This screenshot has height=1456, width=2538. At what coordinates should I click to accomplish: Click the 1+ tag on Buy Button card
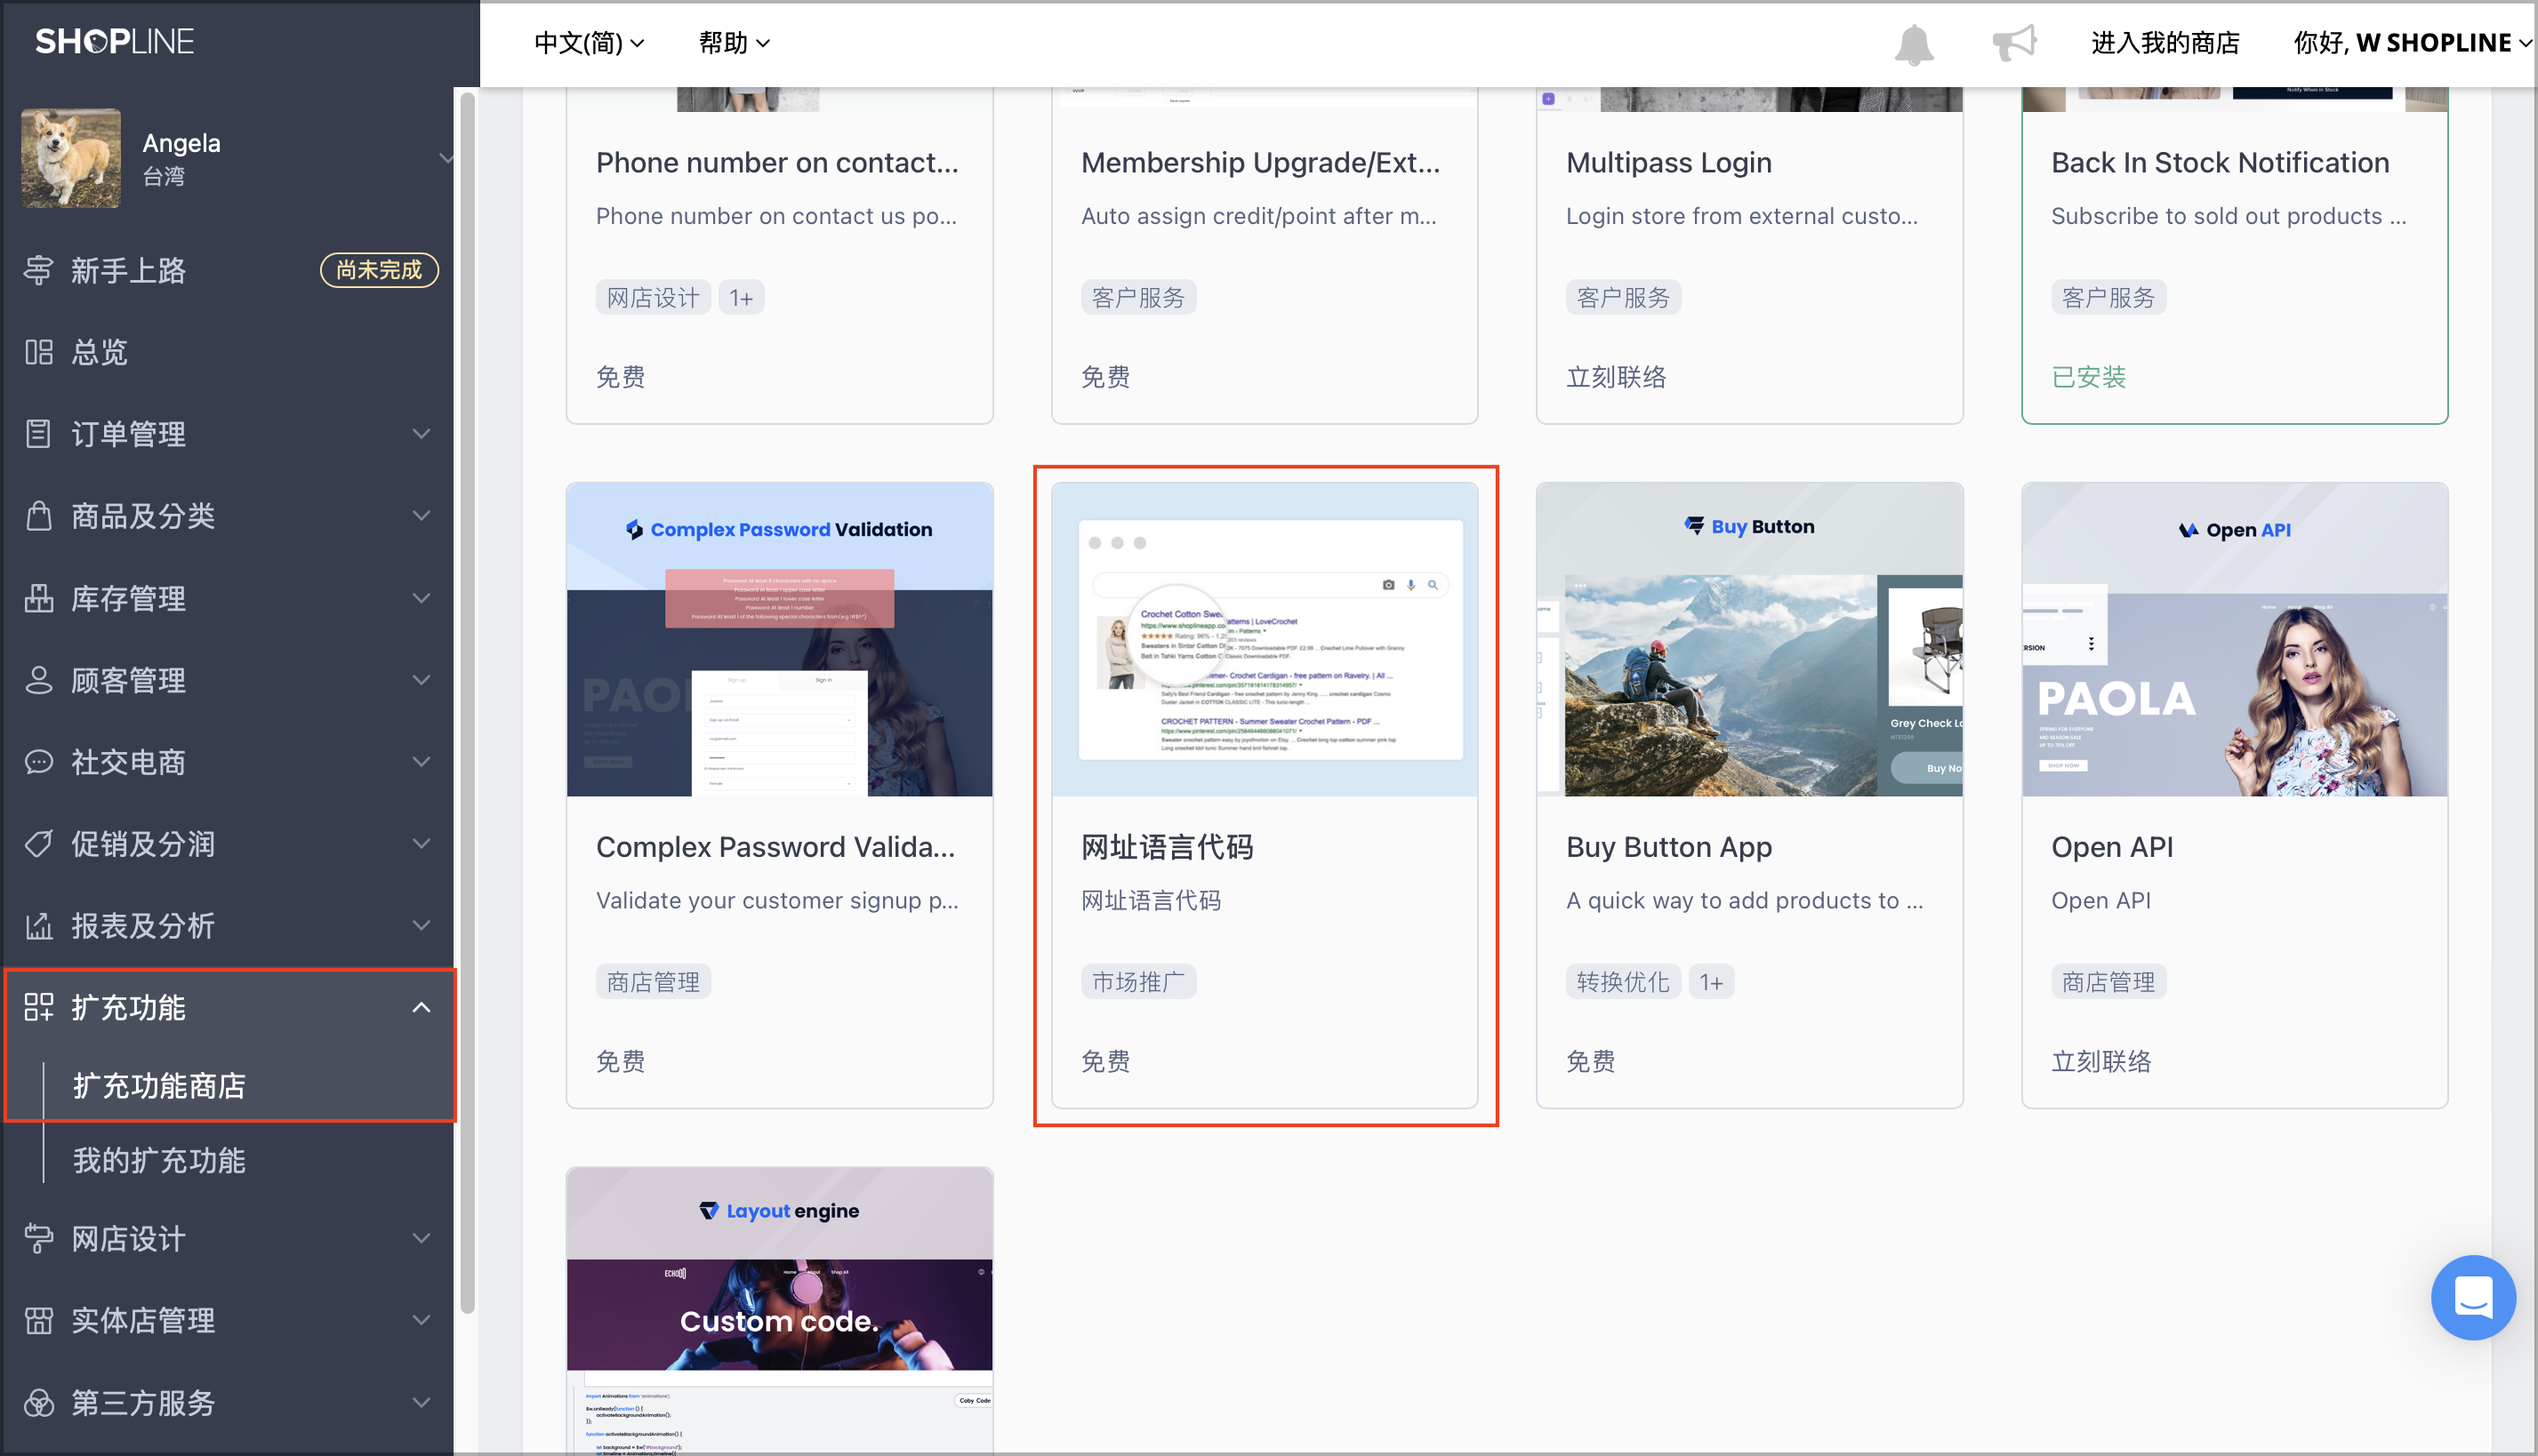click(1711, 982)
